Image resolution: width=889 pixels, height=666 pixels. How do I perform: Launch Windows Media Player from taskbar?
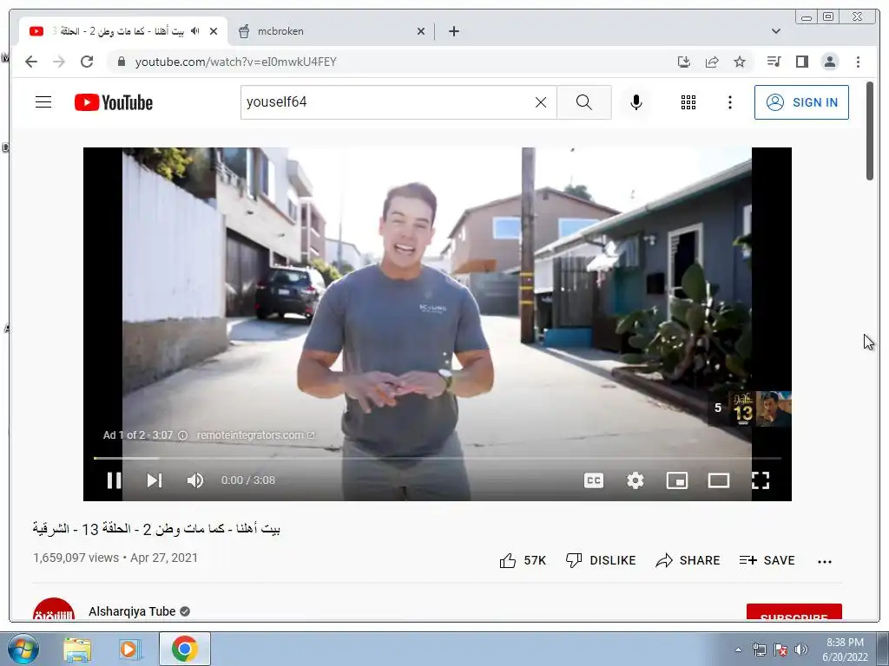[130, 649]
